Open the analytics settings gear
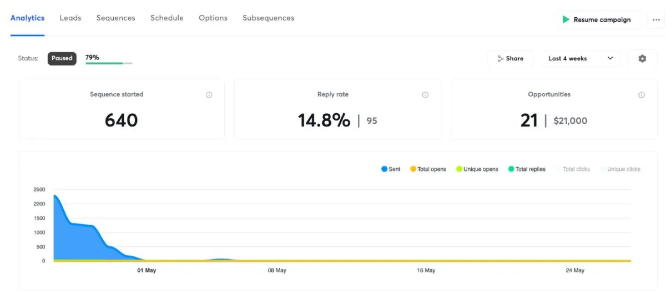Image resolution: width=666 pixels, height=293 pixels. (x=642, y=58)
